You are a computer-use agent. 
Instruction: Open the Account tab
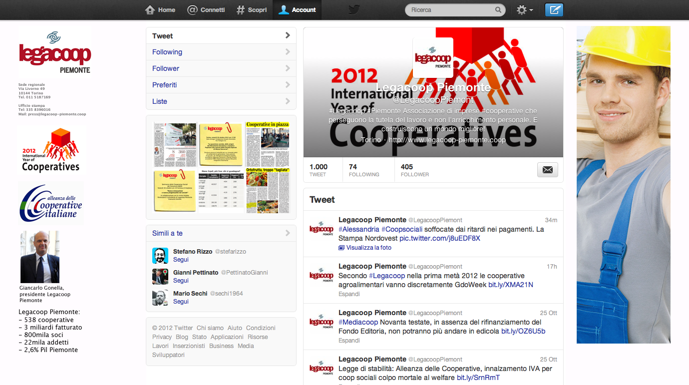point(297,10)
